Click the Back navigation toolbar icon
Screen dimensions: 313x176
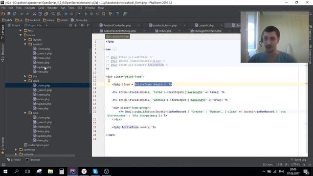pos(66,14)
